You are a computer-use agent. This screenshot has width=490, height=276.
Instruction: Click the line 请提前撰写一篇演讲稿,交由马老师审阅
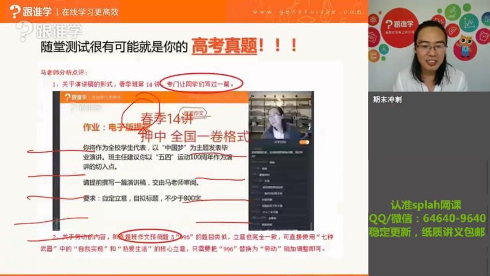coord(141,182)
